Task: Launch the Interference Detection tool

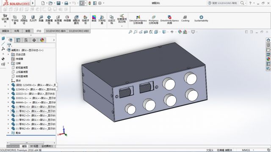Action: (x=15, y=20)
